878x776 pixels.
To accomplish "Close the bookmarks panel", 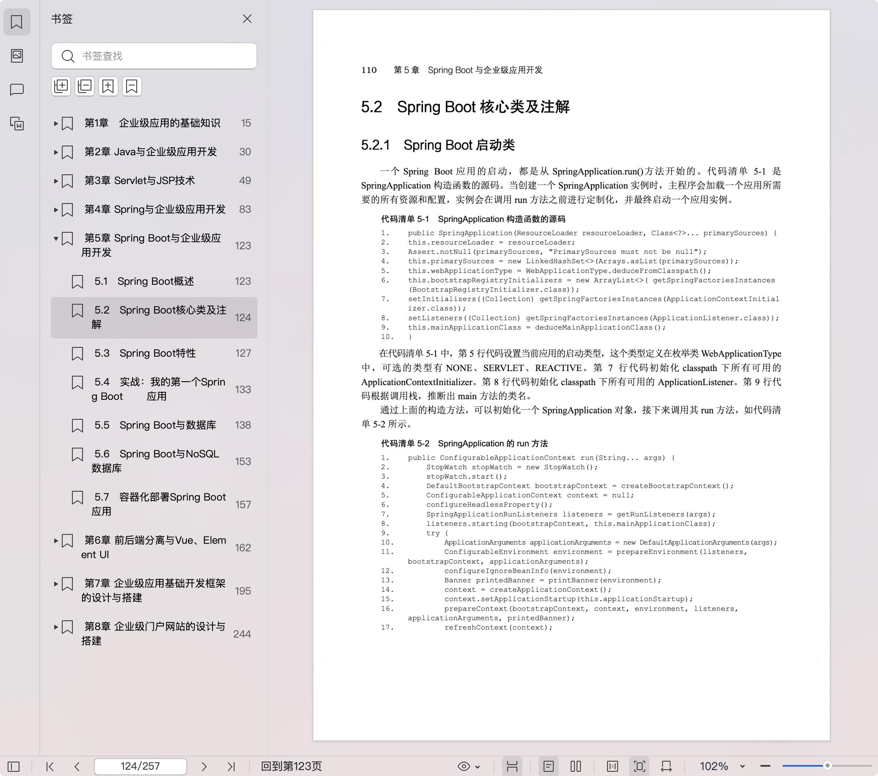I will (247, 19).
